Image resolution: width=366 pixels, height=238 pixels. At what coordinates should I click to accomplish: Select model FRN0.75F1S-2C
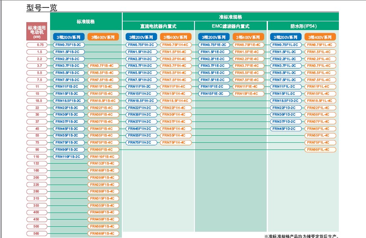pos(69,45)
